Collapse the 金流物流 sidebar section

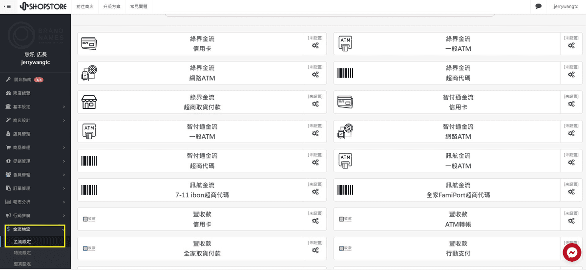coord(35,229)
